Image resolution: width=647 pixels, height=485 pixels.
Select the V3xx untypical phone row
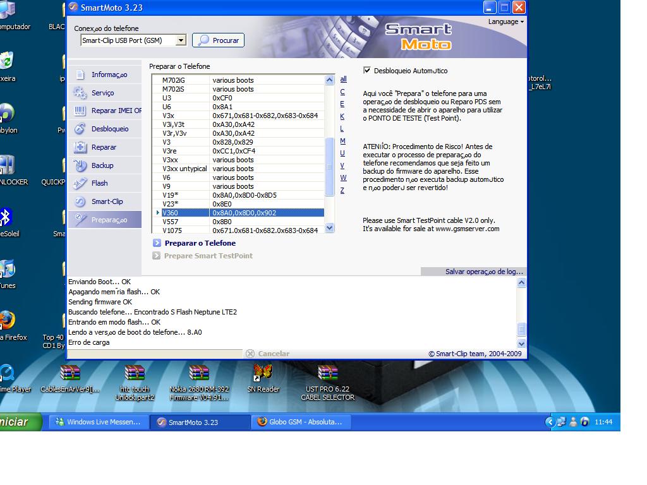click(x=238, y=169)
